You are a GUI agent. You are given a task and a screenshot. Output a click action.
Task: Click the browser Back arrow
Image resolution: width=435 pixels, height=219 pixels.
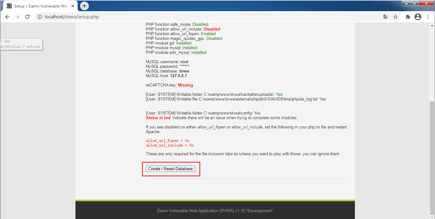pos(7,17)
